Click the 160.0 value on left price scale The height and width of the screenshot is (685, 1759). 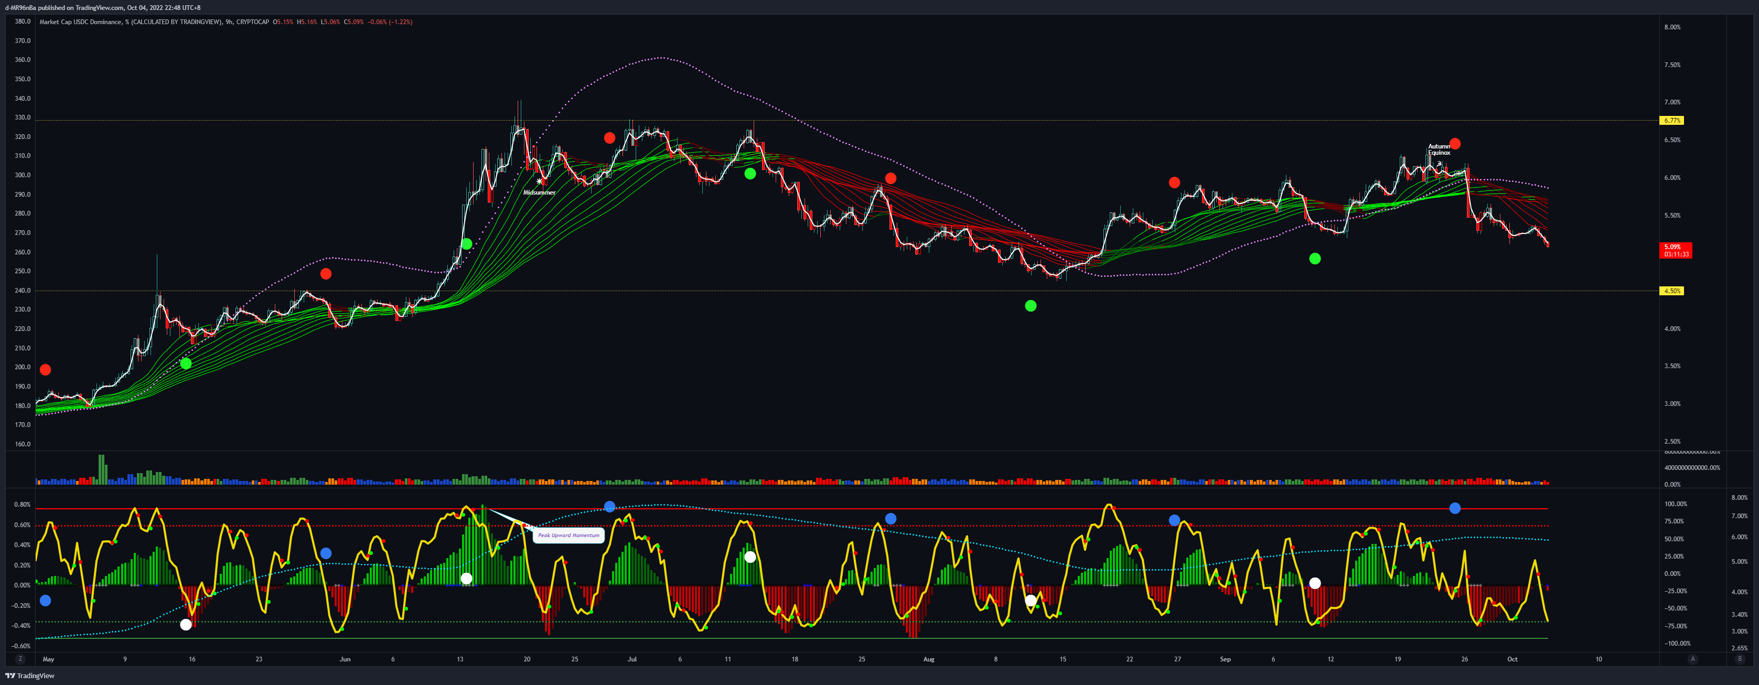click(23, 444)
